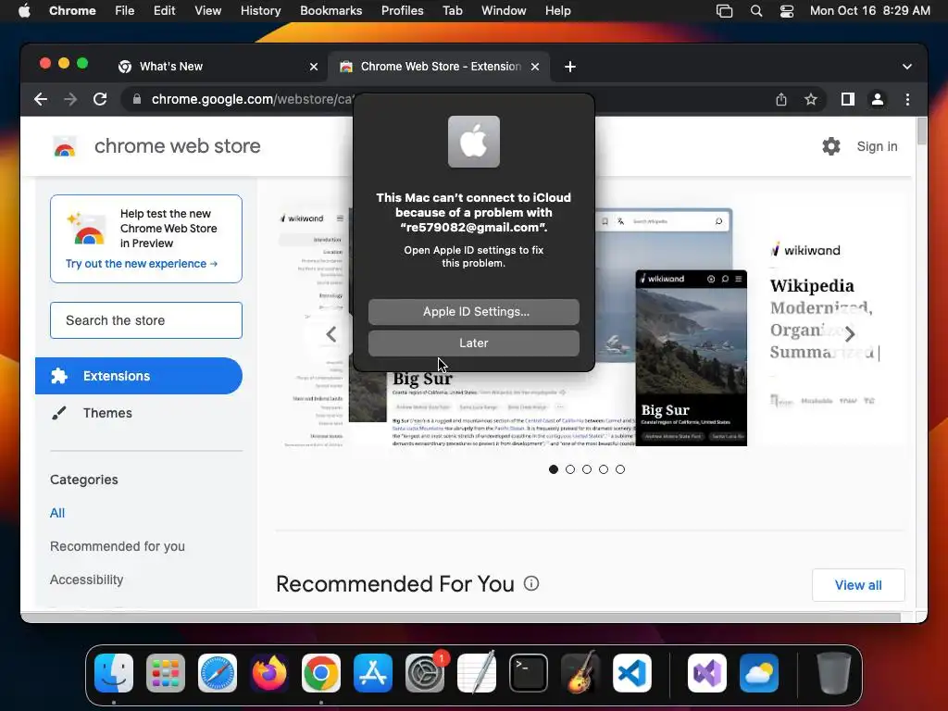Open the Trash in the Dock
Image resolution: width=948 pixels, height=711 pixels.
834,673
